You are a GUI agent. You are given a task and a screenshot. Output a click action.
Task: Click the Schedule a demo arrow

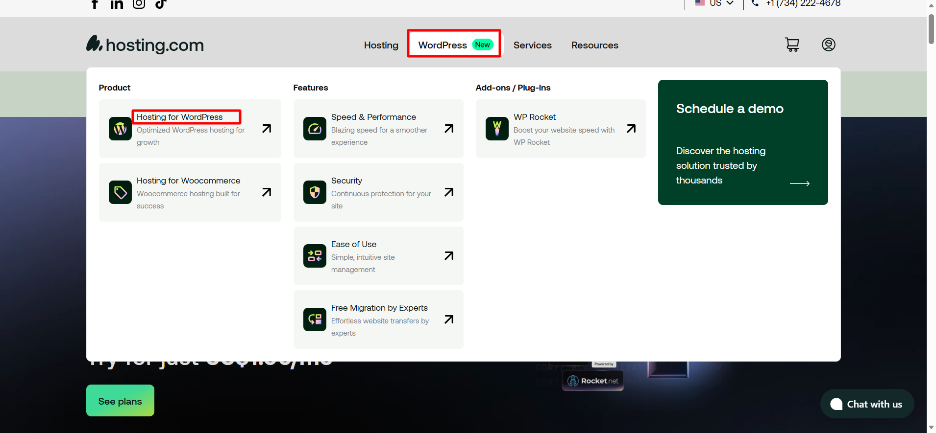click(800, 183)
